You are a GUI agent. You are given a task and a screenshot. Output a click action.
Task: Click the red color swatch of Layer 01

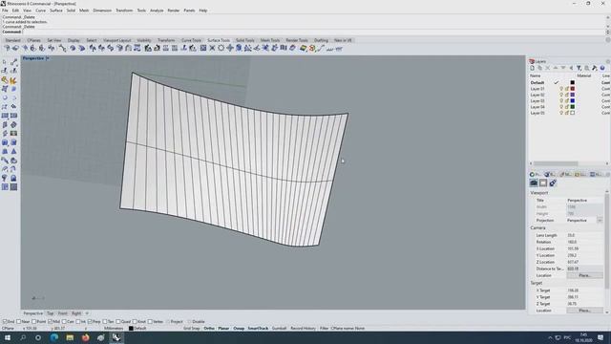[573, 89]
